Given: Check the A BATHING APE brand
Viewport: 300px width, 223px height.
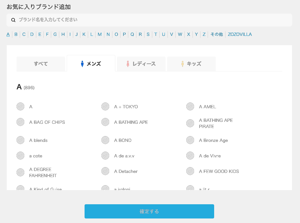Looking at the screenshot, I should [x=105, y=122].
